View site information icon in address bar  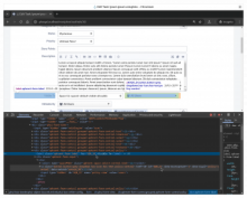35,22
